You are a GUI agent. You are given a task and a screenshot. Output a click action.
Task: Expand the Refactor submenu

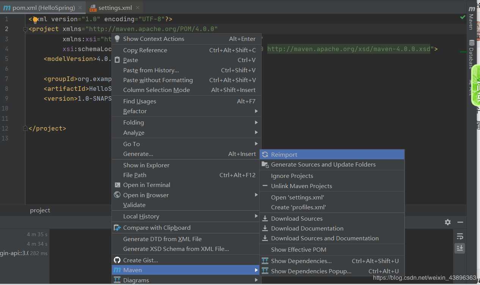185,111
